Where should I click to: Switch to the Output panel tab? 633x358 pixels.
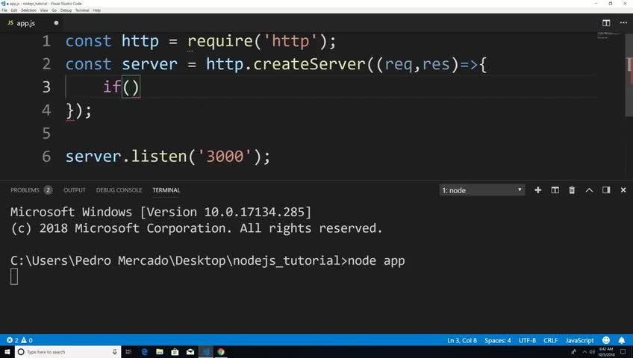coord(75,190)
